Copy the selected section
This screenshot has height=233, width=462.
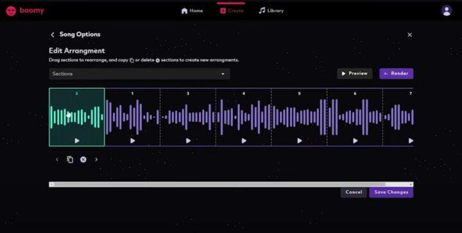click(70, 160)
